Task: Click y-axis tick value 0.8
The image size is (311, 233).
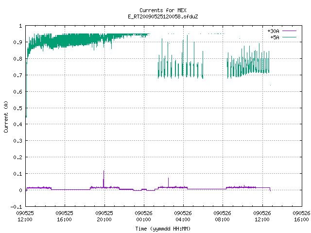Action: click(x=17, y=59)
